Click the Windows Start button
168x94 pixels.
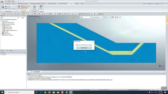2,92
